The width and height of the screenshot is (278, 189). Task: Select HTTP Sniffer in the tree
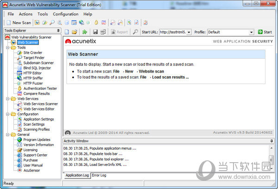click(33, 78)
